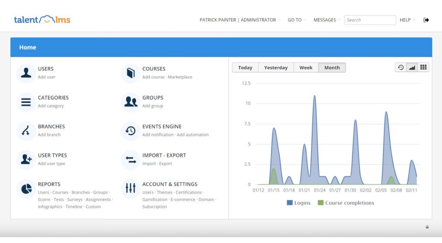Expand the Go To menu
The image size is (442, 243).
coord(297,20)
